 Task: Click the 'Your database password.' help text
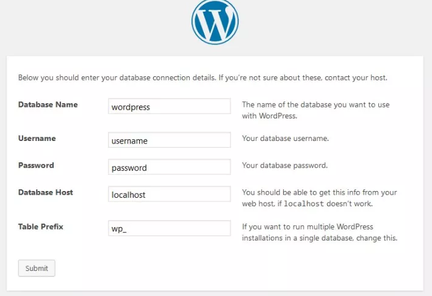pos(285,165)
